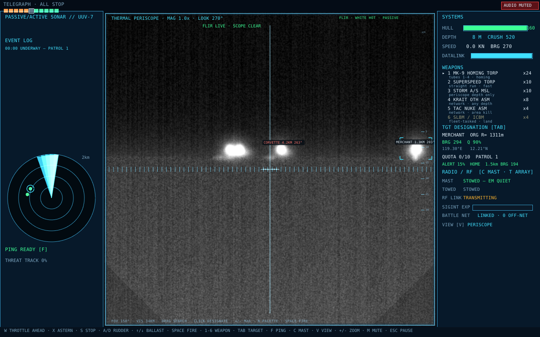Click the AUDIO MUTED indicator
The width and height of the screenshot is (540, 337).
coord(520,5)
